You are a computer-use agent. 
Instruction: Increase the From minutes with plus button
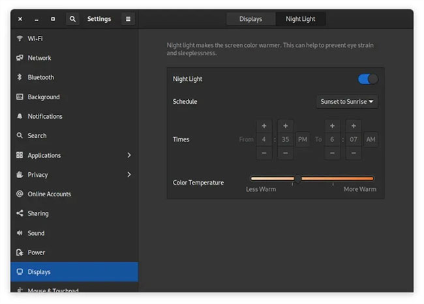point(285,126)
